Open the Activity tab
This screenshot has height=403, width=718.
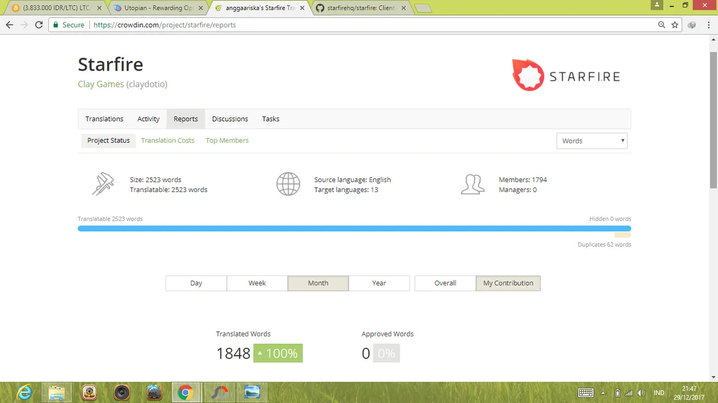149,119
